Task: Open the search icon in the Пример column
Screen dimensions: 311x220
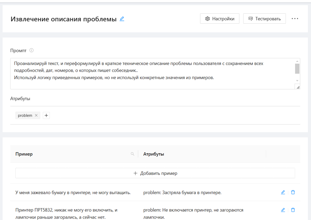Action: tap(133, 154)
